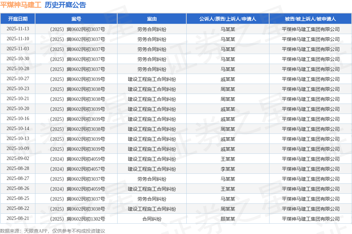The image size is (352, 234).
Task: Click plaintiff 王某某 in the 2025-09-02 row
Action: click(228, 159)
